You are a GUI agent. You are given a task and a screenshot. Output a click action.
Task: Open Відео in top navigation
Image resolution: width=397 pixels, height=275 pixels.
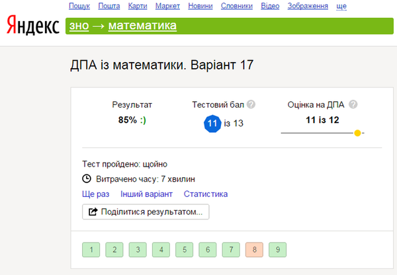(270, 6)
